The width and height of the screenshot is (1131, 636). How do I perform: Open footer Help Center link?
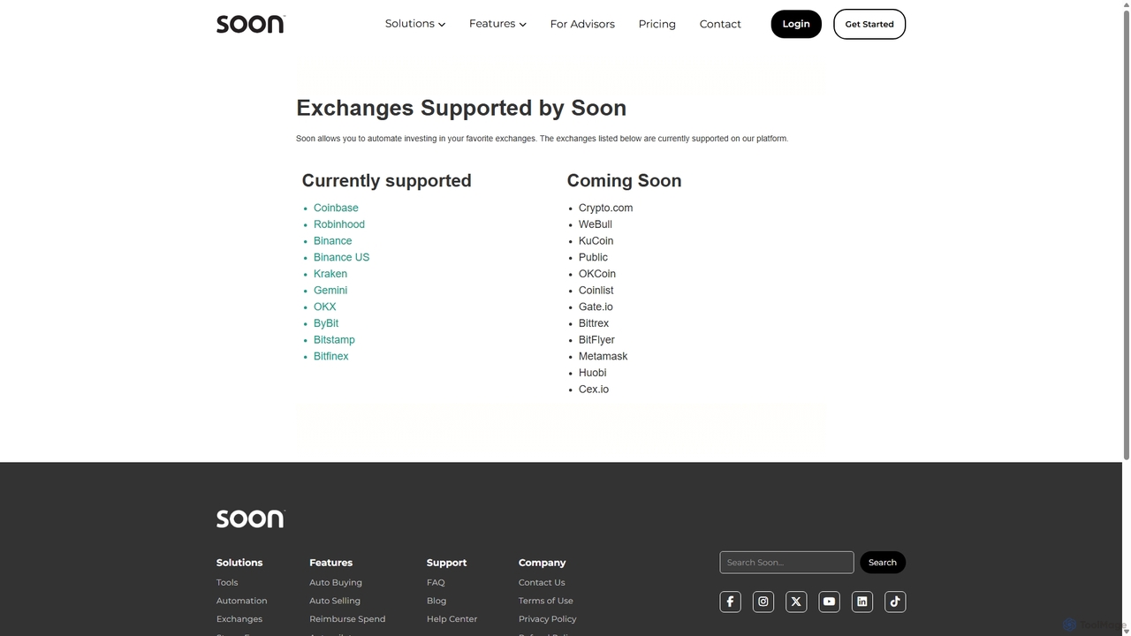pos(452,619)
